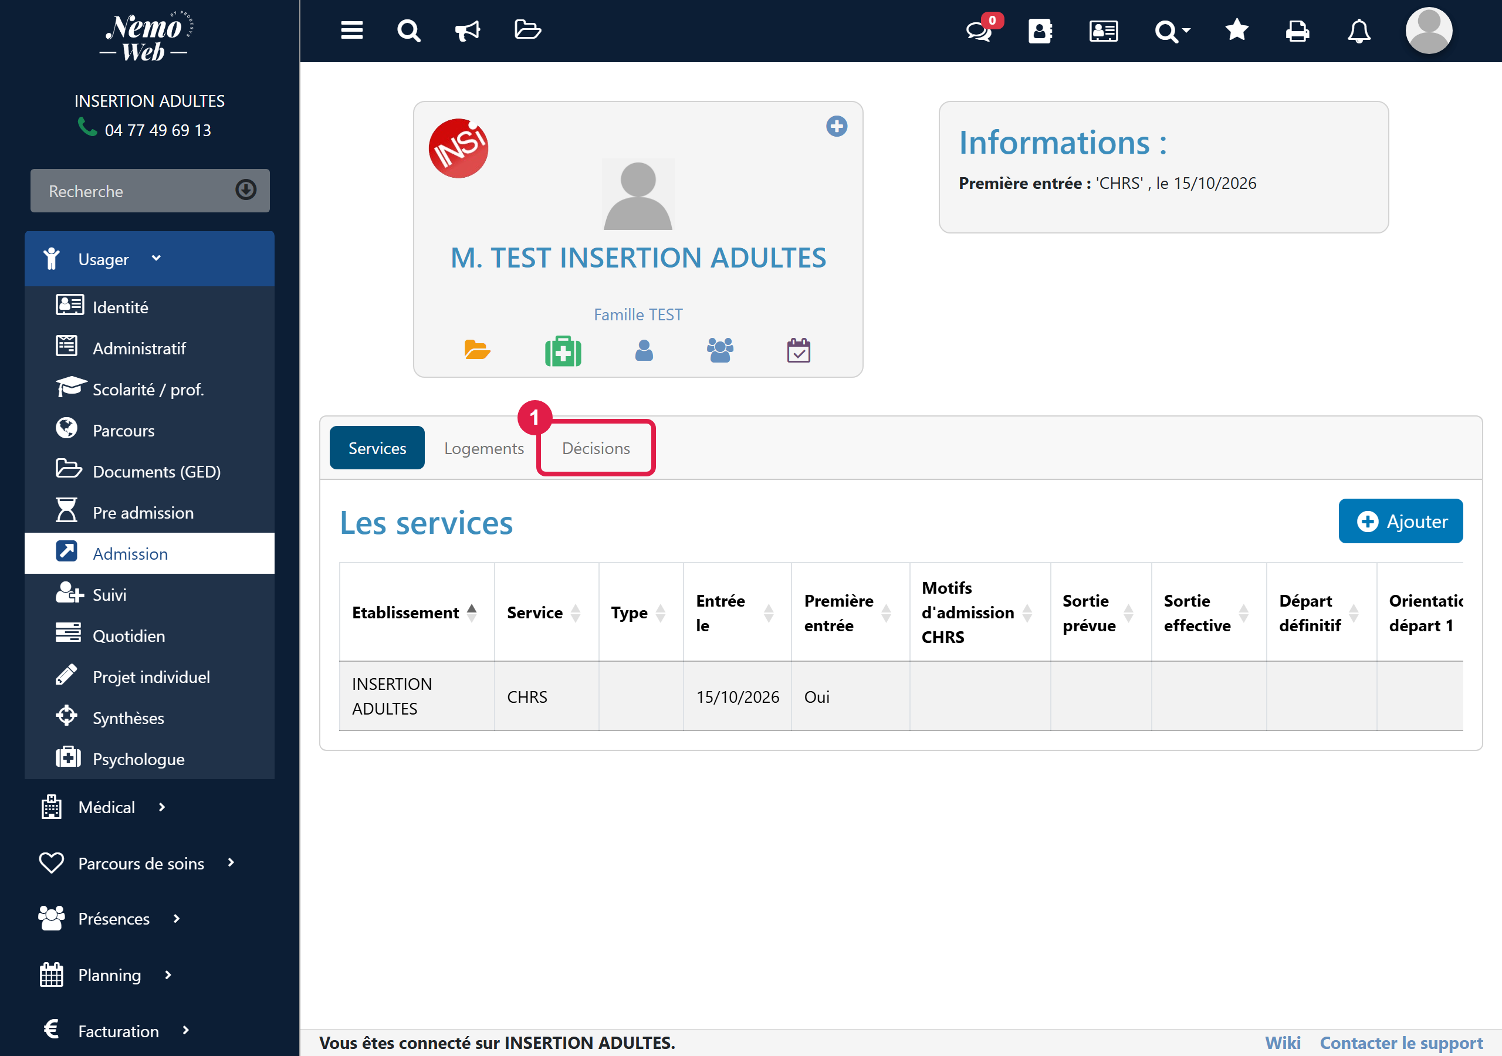The width and height of the screenshot is (1502, 1056).
Task: Open the calendar check icon on user card
Action: 798,351
